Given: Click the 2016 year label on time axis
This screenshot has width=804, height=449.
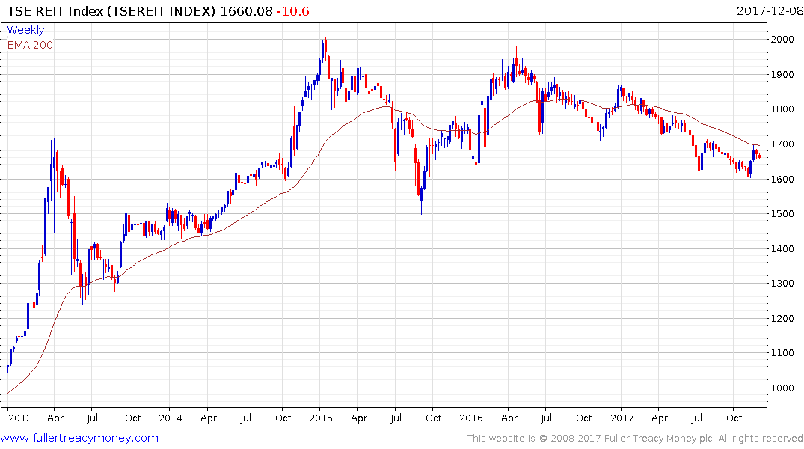Looking at the screenshot, I should pyautogui.click(x=470, y=418).
